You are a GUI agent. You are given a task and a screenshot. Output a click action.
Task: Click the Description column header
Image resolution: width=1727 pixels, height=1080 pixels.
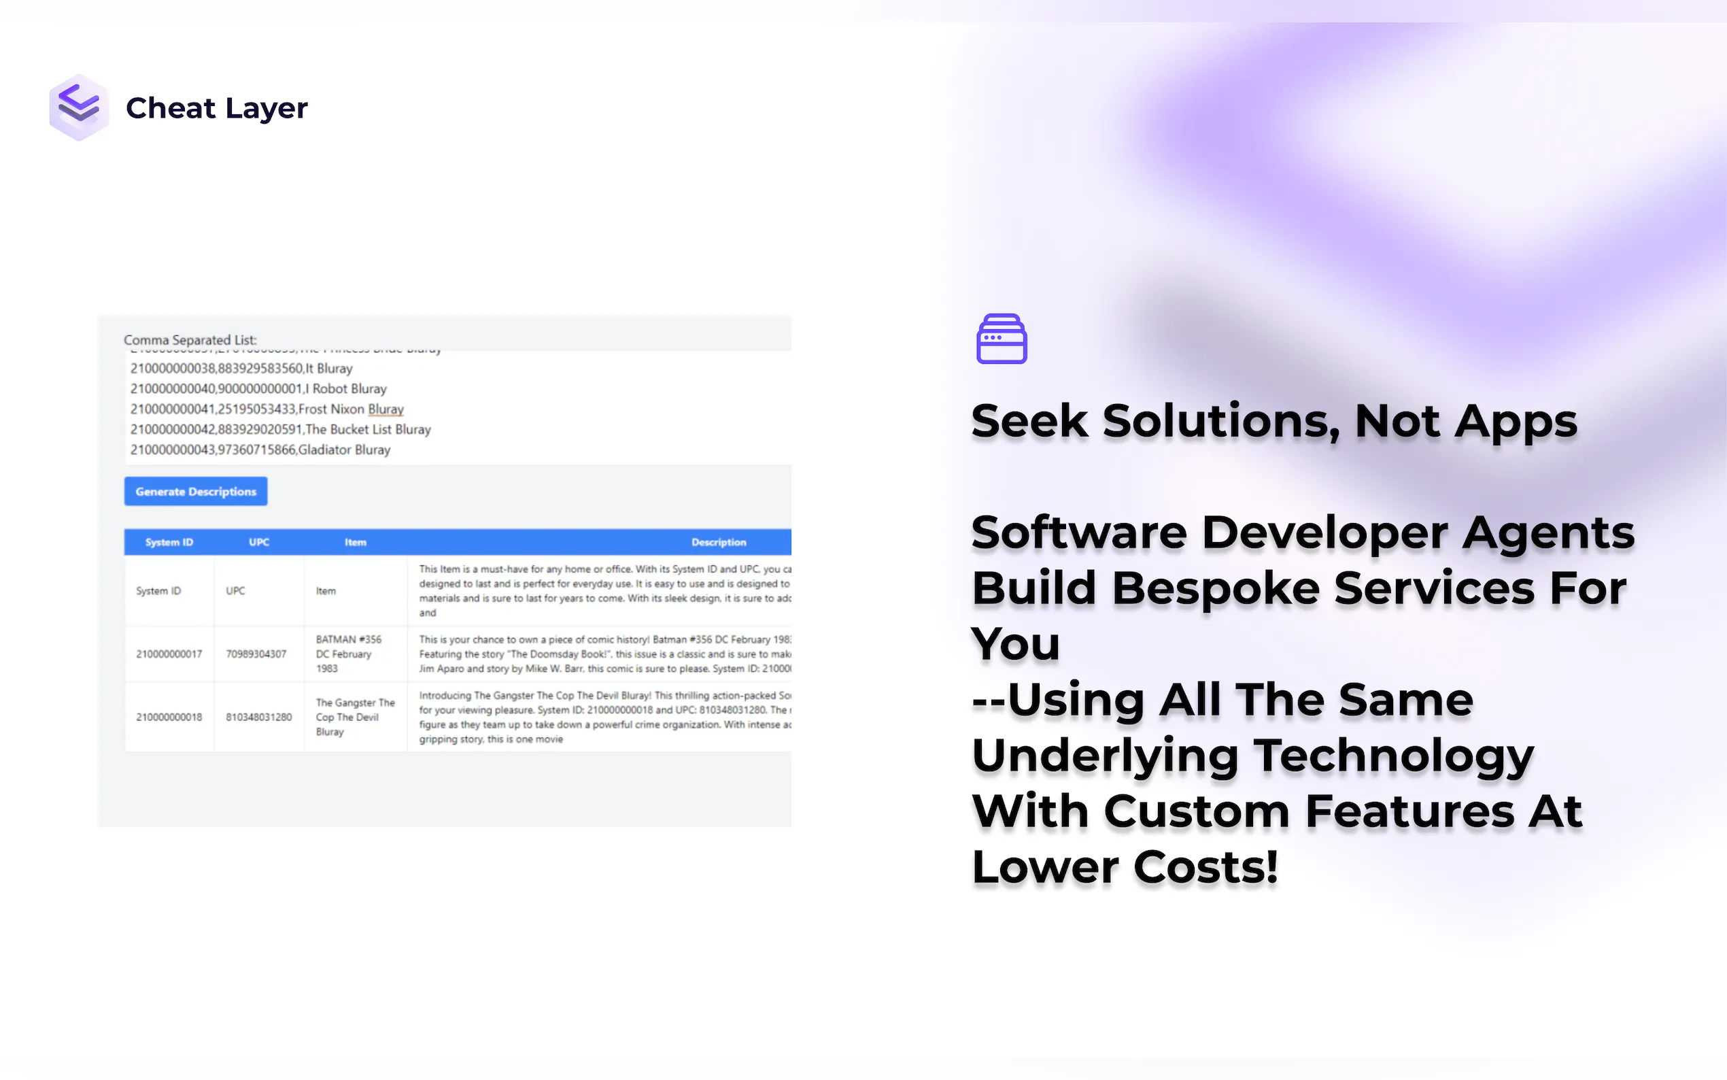pyautogui.click(x=718, y=542)
